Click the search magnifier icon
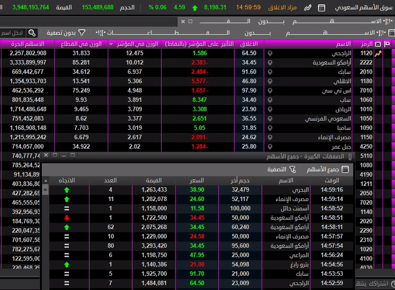The image size is (395, 290). [x=32, y=33]
